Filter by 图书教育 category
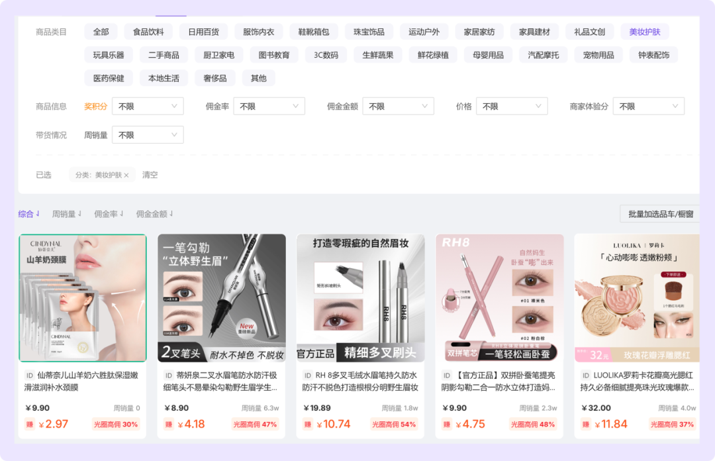The image size is (715, 461). point(274,55)
